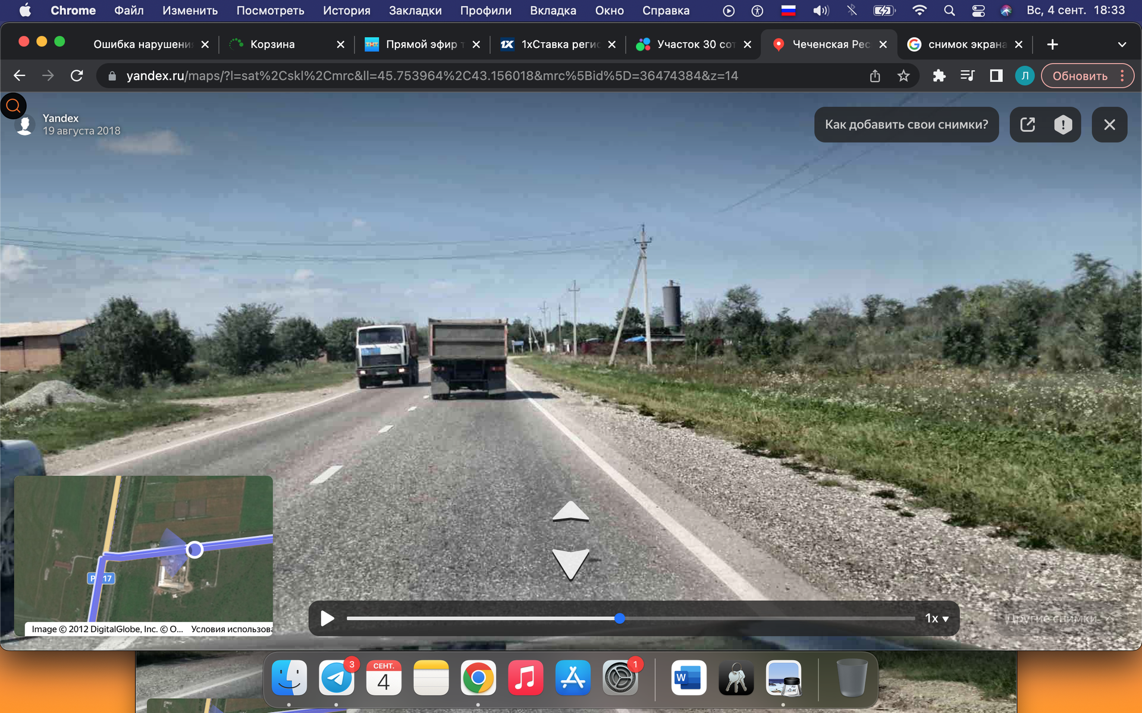1142x713 pixels.
Task: Click "Как добавить свои снимки?" button
Action: pyautogui.click(x=906, y=125)
